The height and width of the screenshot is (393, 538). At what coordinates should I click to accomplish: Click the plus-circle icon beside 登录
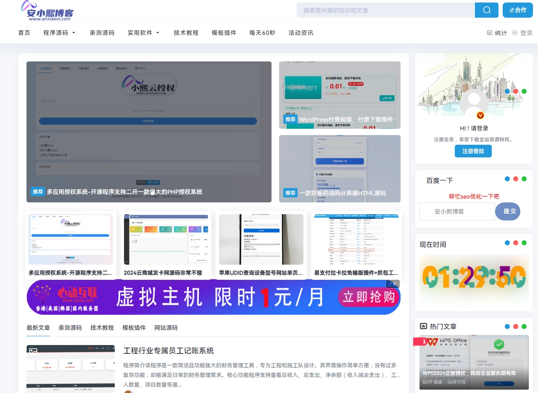pyautogui.click(x=515, y=32)
